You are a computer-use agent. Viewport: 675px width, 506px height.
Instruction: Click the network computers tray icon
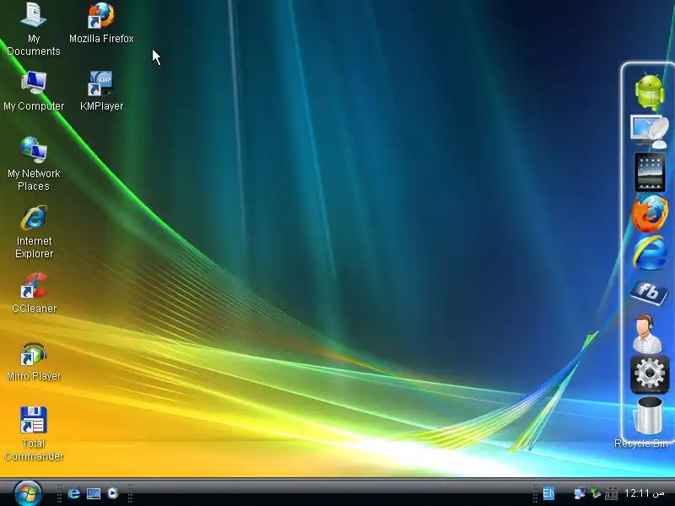pyautogui.click(x=580, y=493)
